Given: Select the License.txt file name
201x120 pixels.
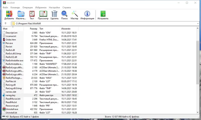Looking at the screenshot, I should 11,36.
